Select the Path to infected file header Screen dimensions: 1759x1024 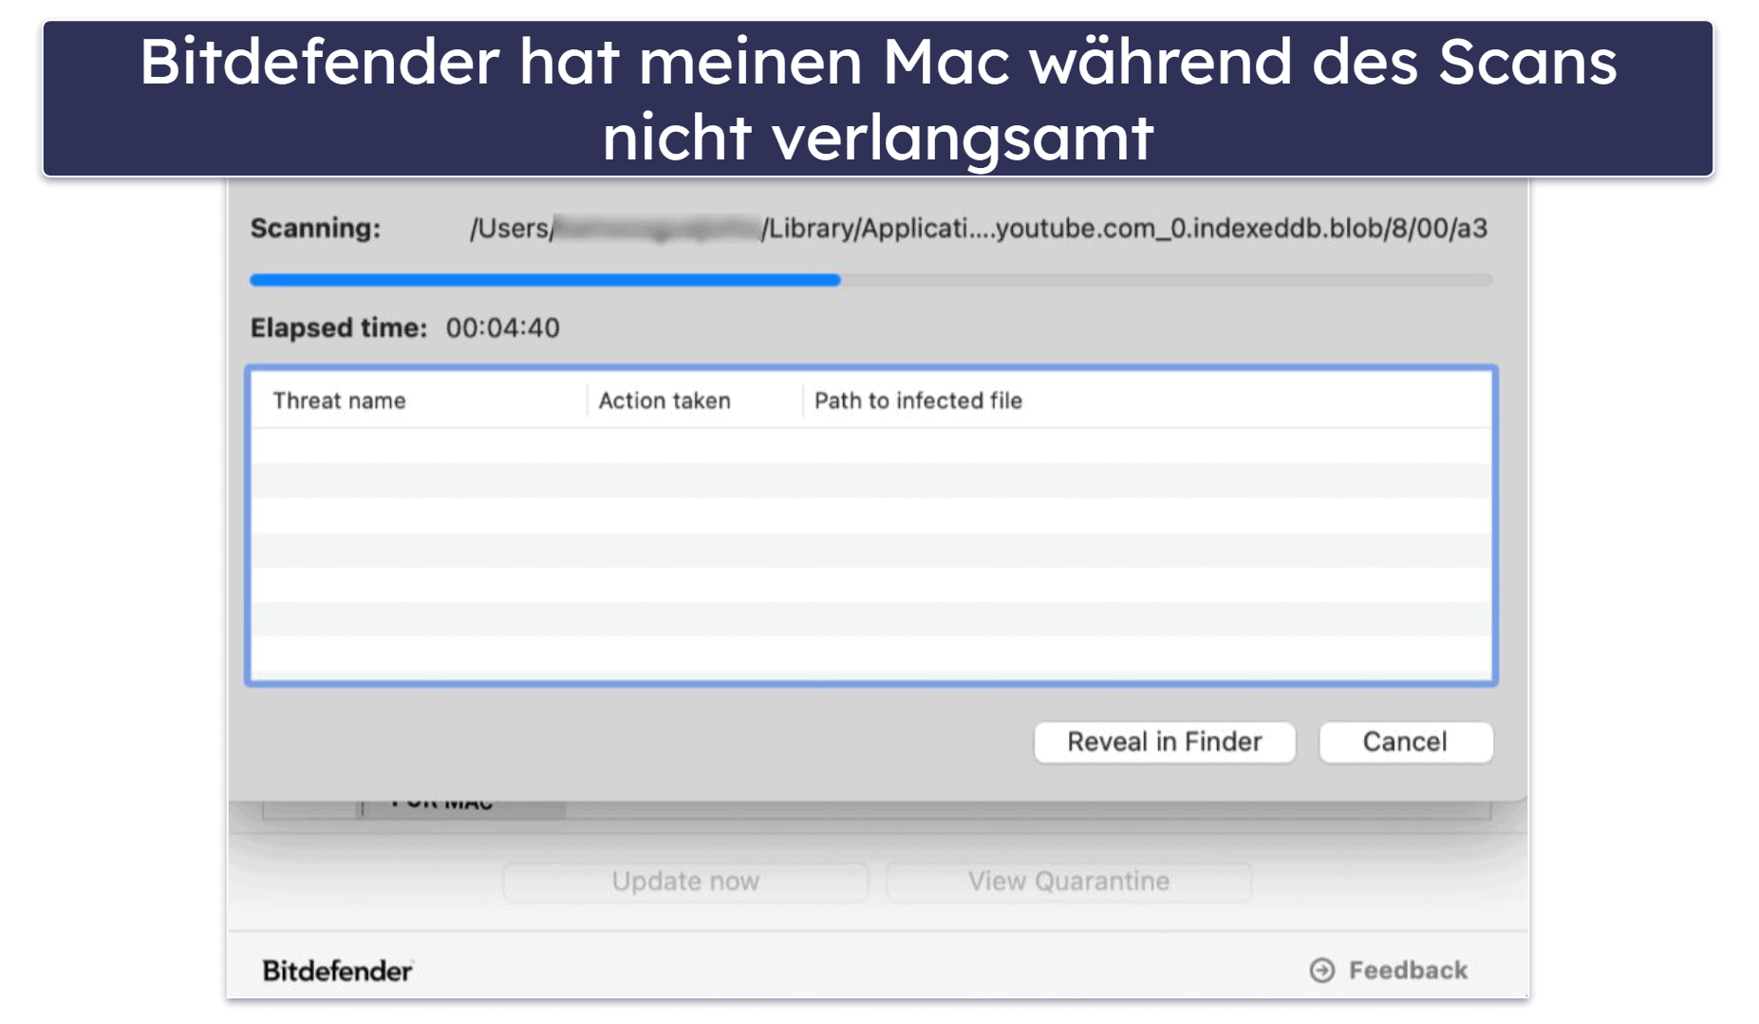(x=918, y=400)
